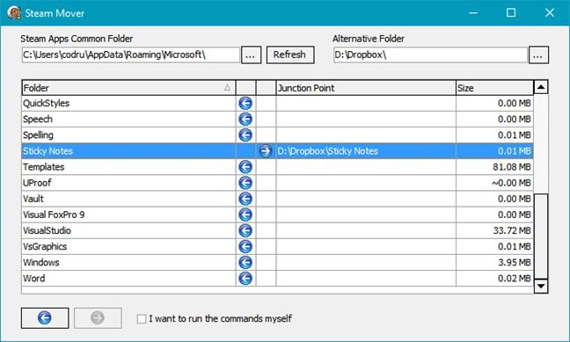Click the 33.72 MB size value
This screenshot has height=342, width=570.
coord(512,231)
